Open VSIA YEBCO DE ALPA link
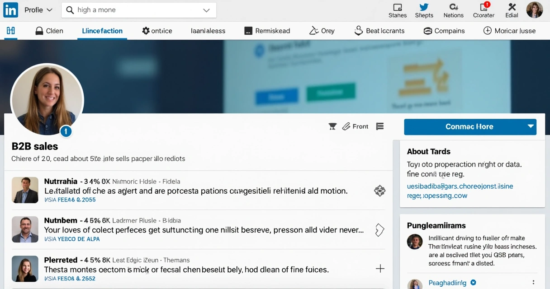This screenshot has height=289, width=550. (72, 239)
